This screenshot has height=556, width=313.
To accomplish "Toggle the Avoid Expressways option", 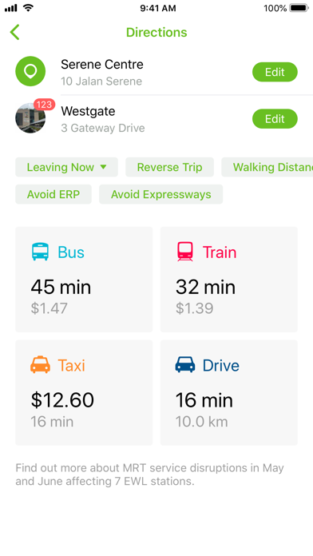I will tap(161, 194).
